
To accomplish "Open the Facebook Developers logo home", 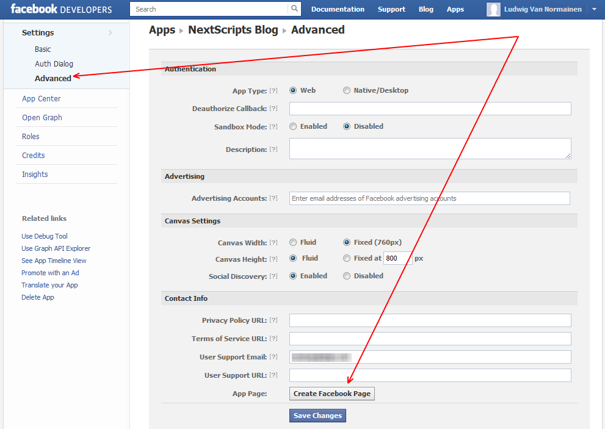I will tap(61, 9).
